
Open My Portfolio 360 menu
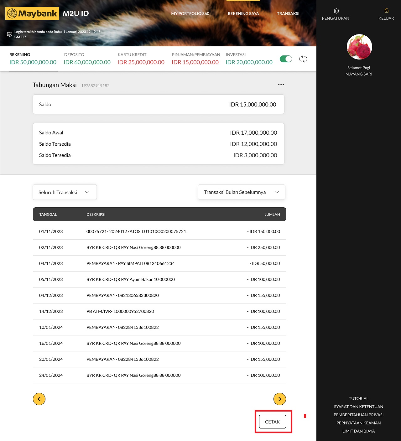tap(190, 13)
